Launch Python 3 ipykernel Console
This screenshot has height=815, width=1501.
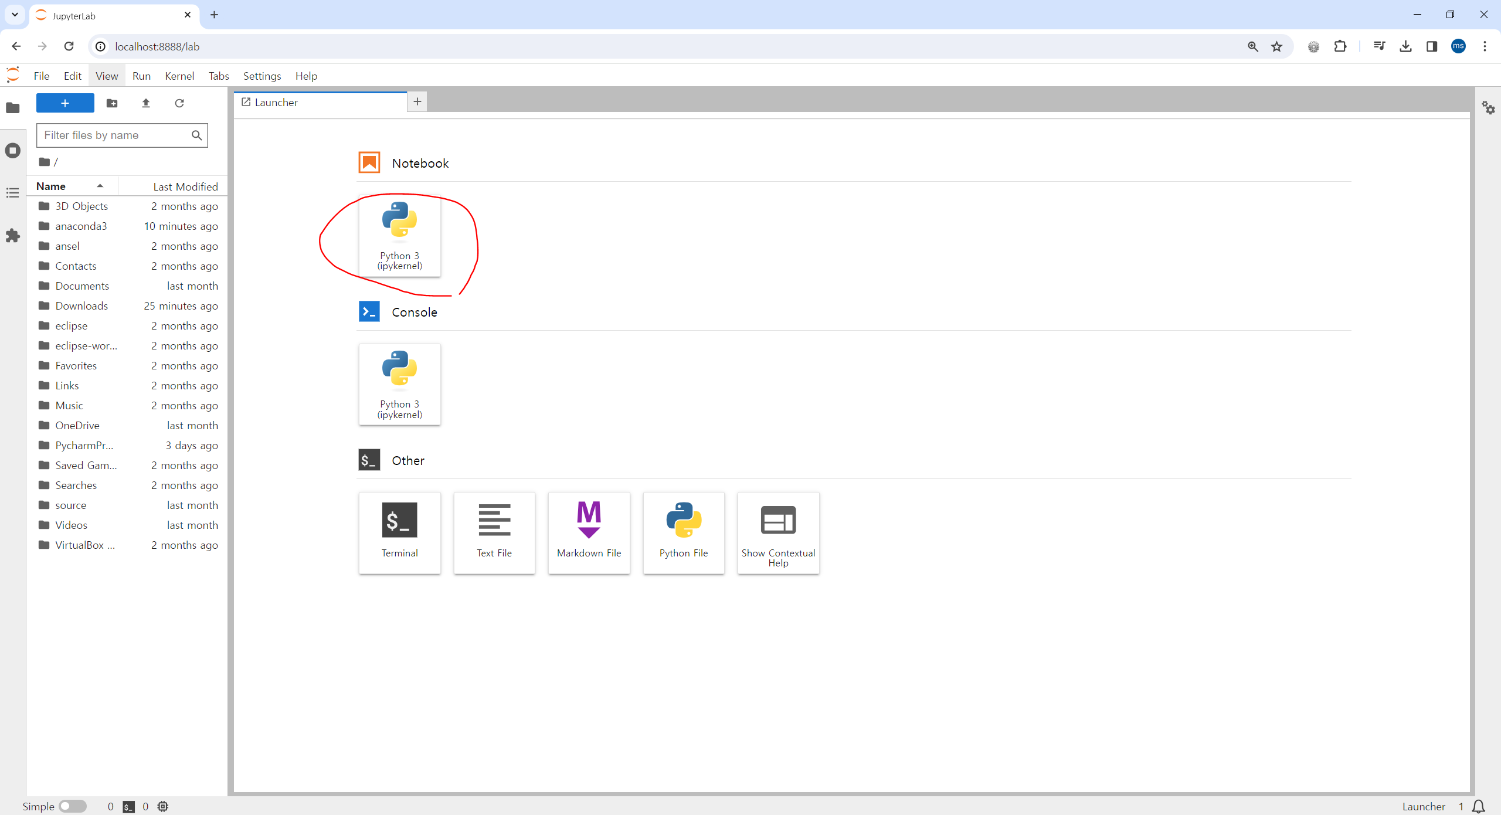pos(399,385)
